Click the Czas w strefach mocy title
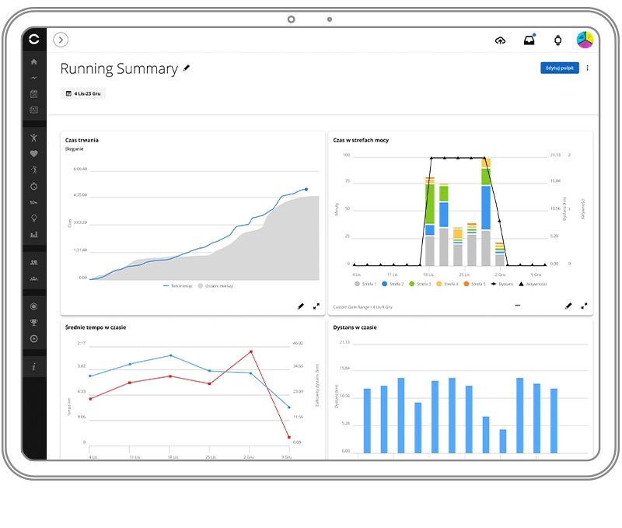The width and height of the screenshot is (622, 528). (x=361, y=140)
